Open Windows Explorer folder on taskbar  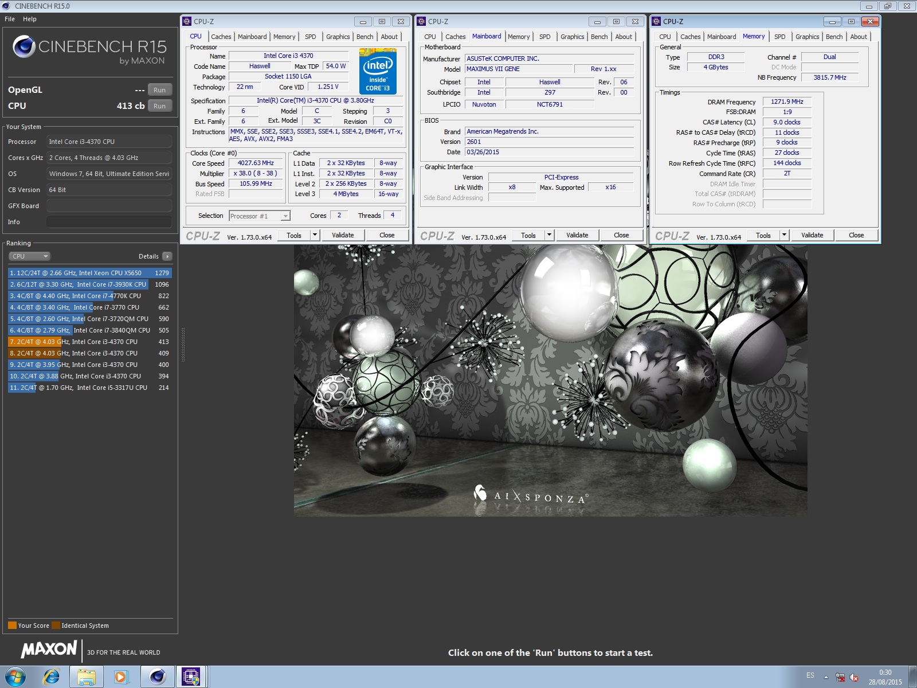pyautogui.click(x=87, y=677)
